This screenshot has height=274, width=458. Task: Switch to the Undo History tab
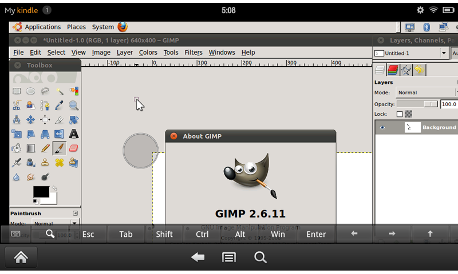point(419,70)
